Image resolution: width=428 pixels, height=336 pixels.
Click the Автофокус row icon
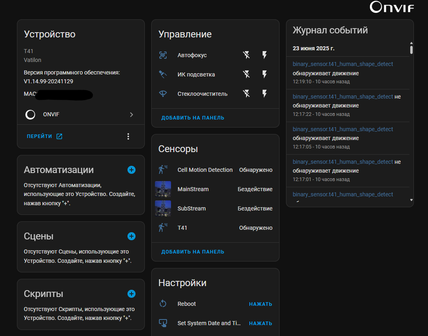[x=163, y=55]
